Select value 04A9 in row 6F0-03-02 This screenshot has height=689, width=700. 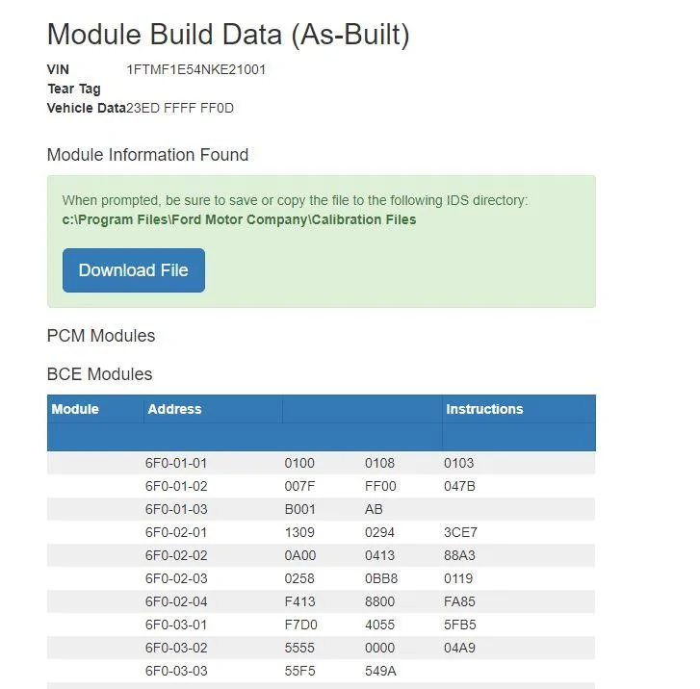[x=459, y=648]
